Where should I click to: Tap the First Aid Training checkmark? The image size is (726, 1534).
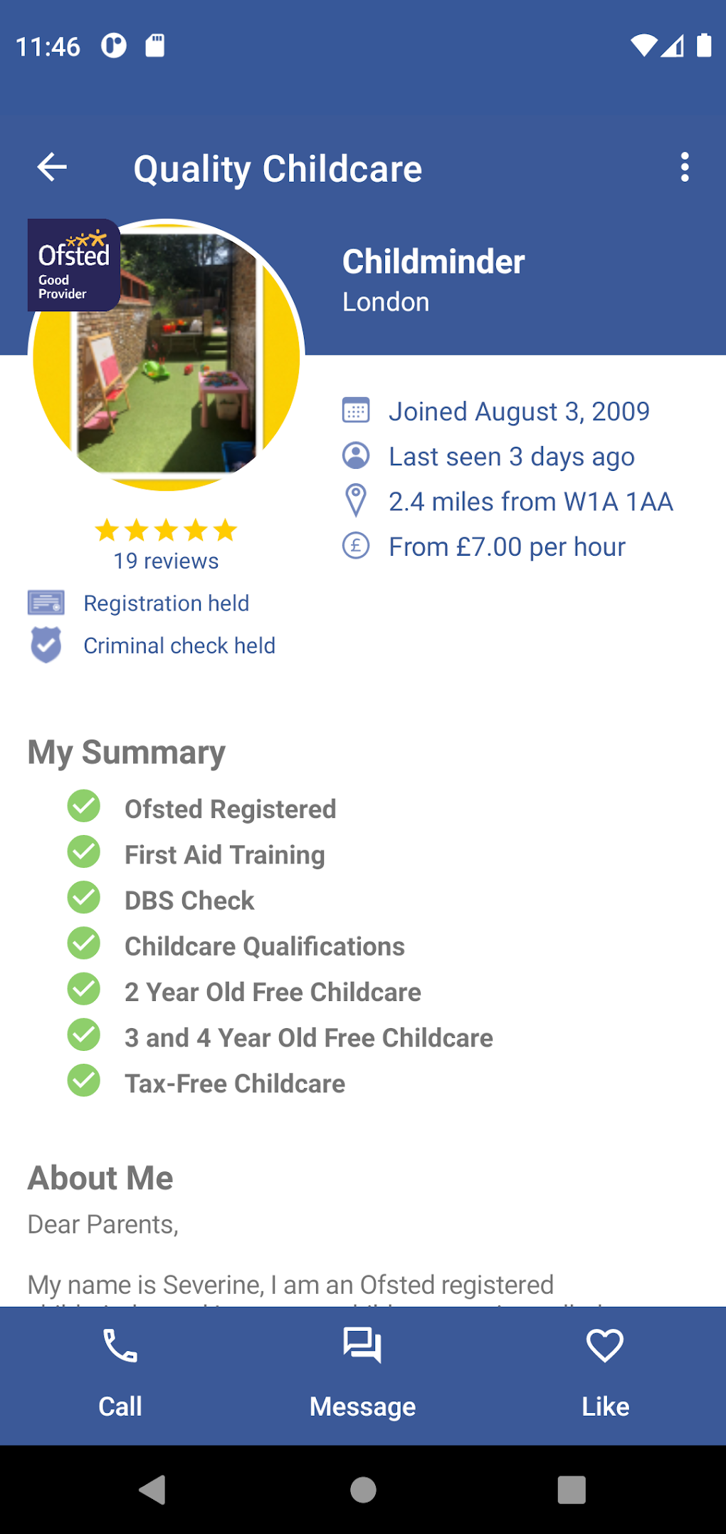click(x=84, y=852)
